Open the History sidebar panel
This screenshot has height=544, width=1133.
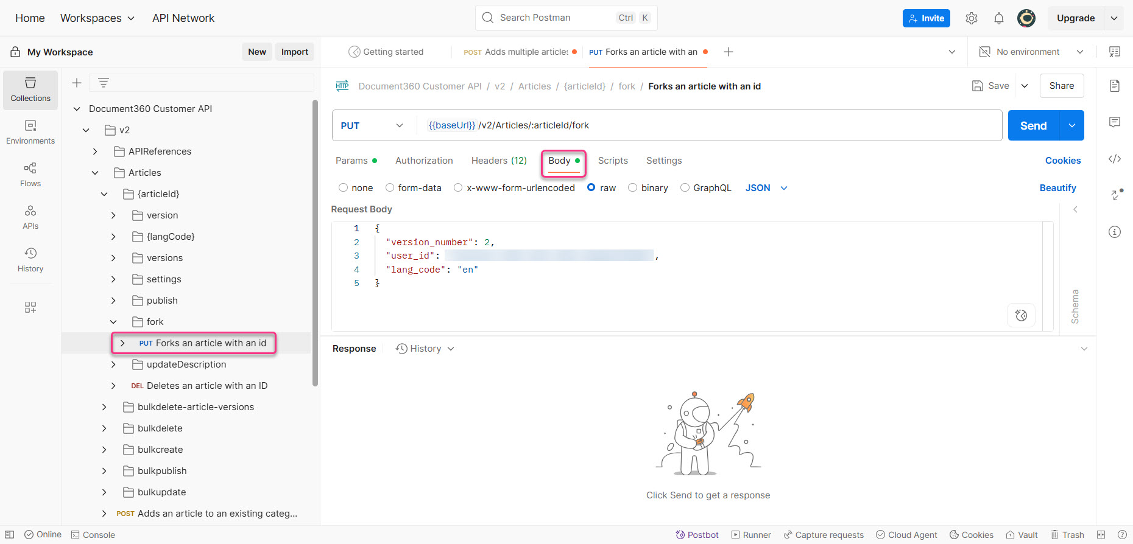point(30,260)
